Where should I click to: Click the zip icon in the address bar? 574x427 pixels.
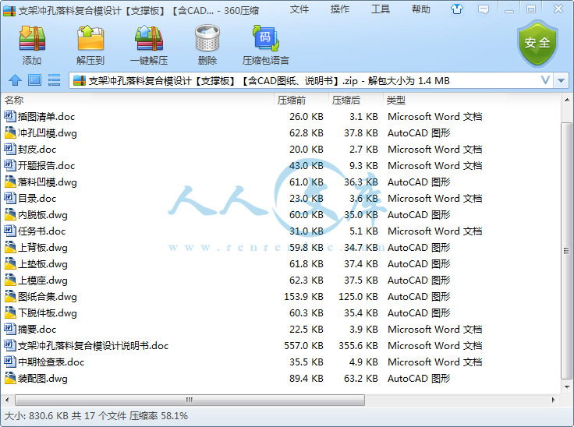click(80, 80)
